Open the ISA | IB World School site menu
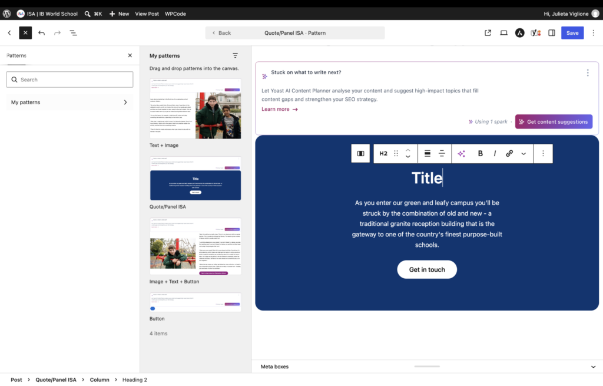Viewport: 603px width, 386px height. (x=47, y=14)
